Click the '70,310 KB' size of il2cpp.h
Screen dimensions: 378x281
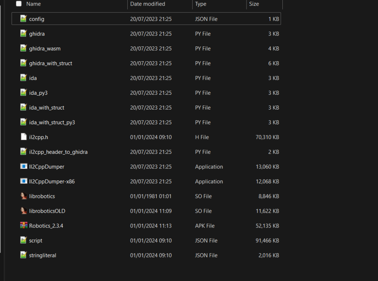click(267, 137)
